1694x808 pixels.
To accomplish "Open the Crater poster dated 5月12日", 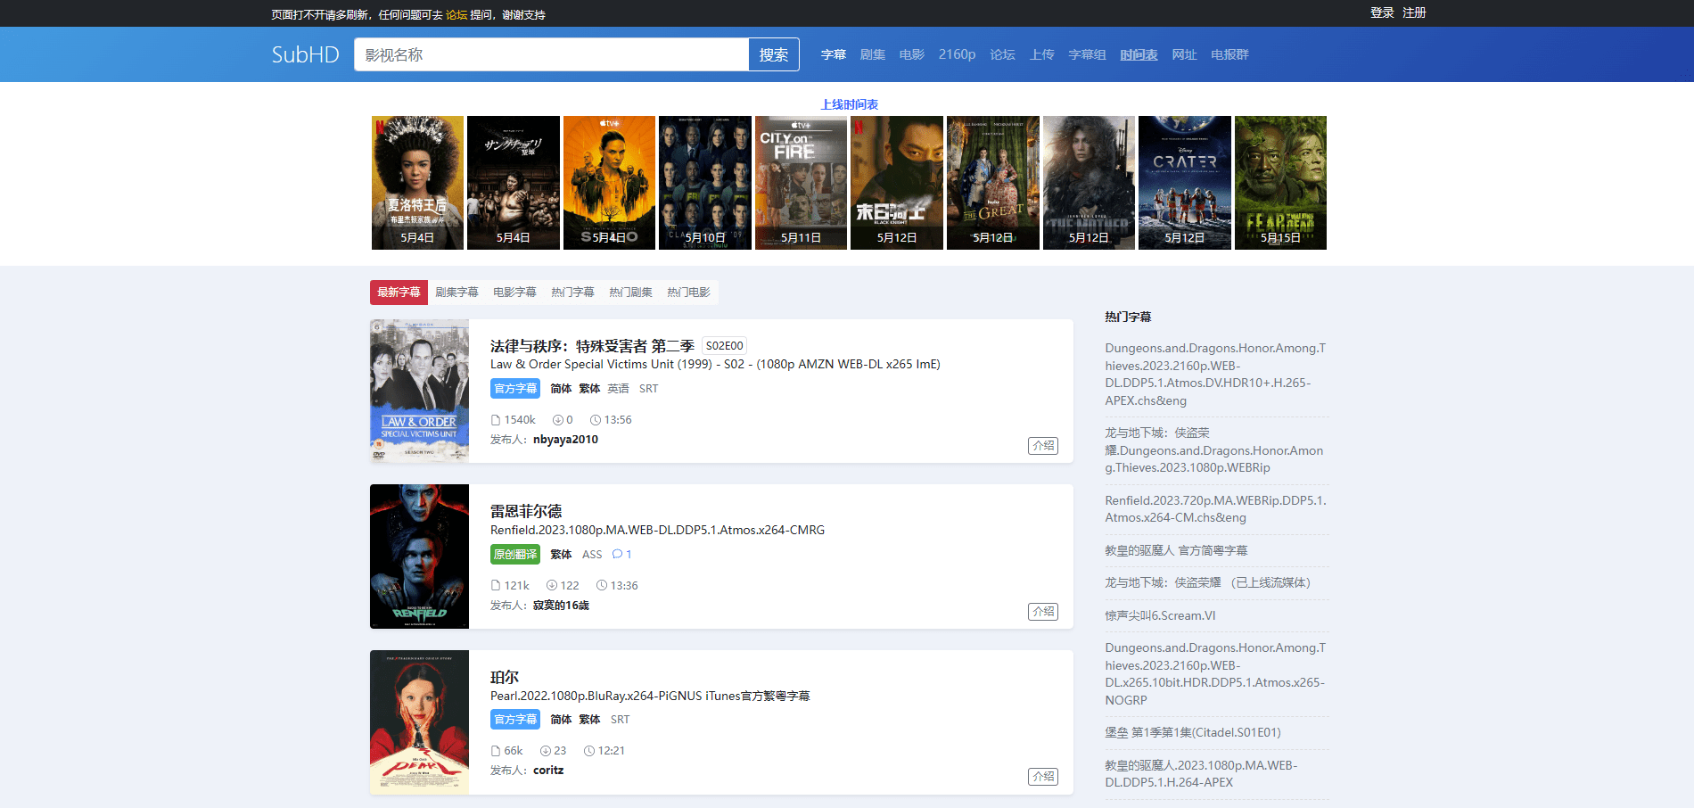I will point(1184,183).
